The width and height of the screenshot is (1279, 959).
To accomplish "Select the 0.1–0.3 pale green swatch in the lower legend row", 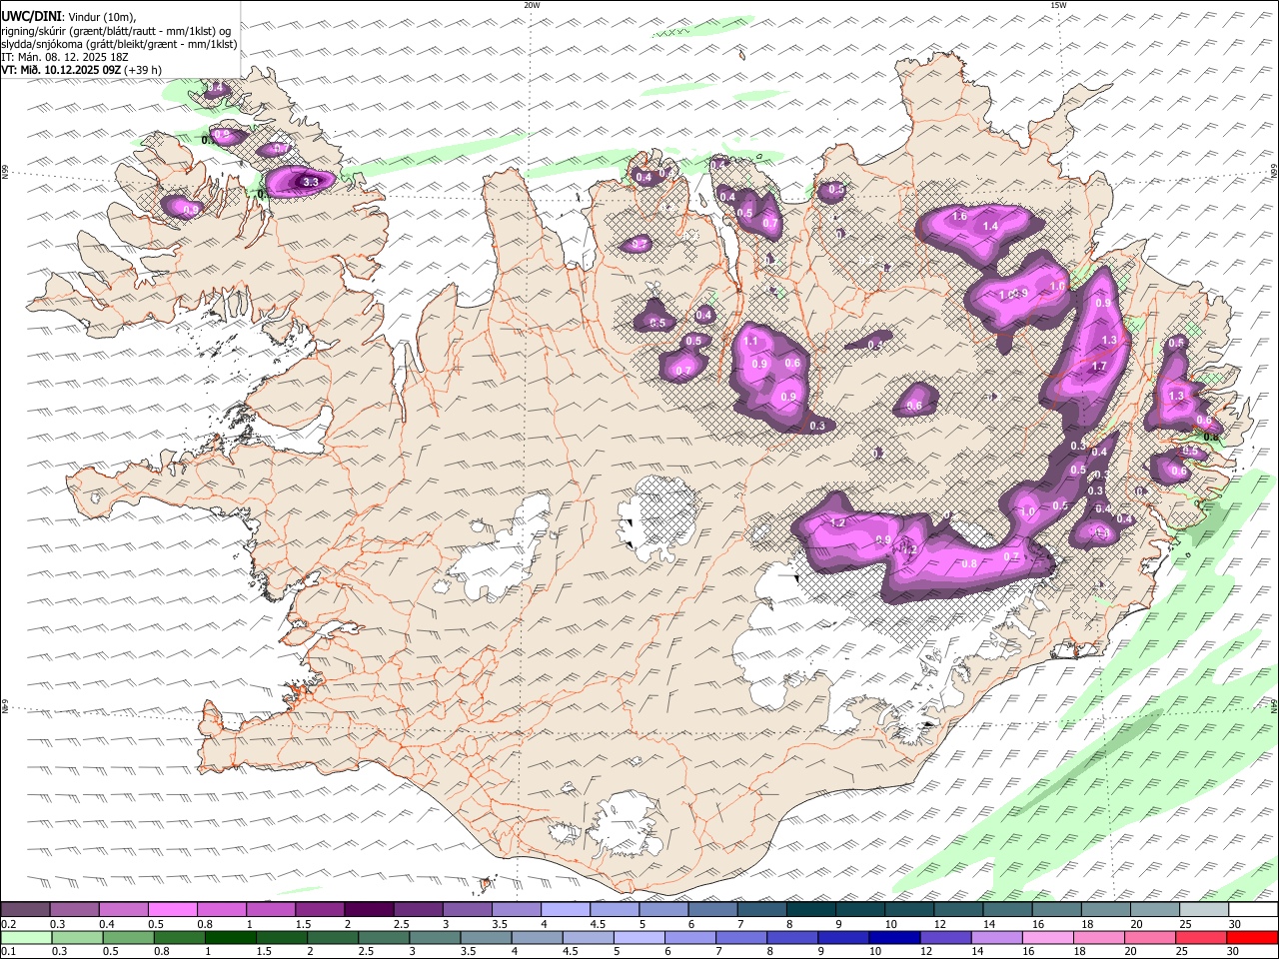I will coord(25,938).
